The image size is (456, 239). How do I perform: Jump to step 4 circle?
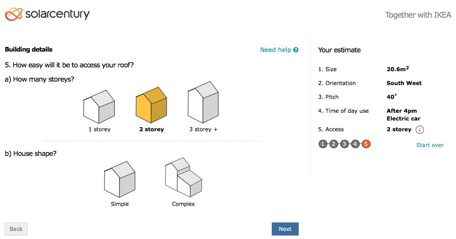[355, 144]
